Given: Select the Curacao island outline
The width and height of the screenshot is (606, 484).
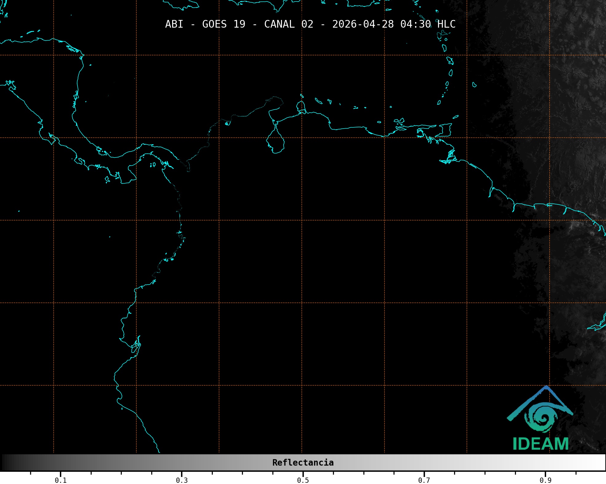Looking at the screenshot, I should (319, 101).
